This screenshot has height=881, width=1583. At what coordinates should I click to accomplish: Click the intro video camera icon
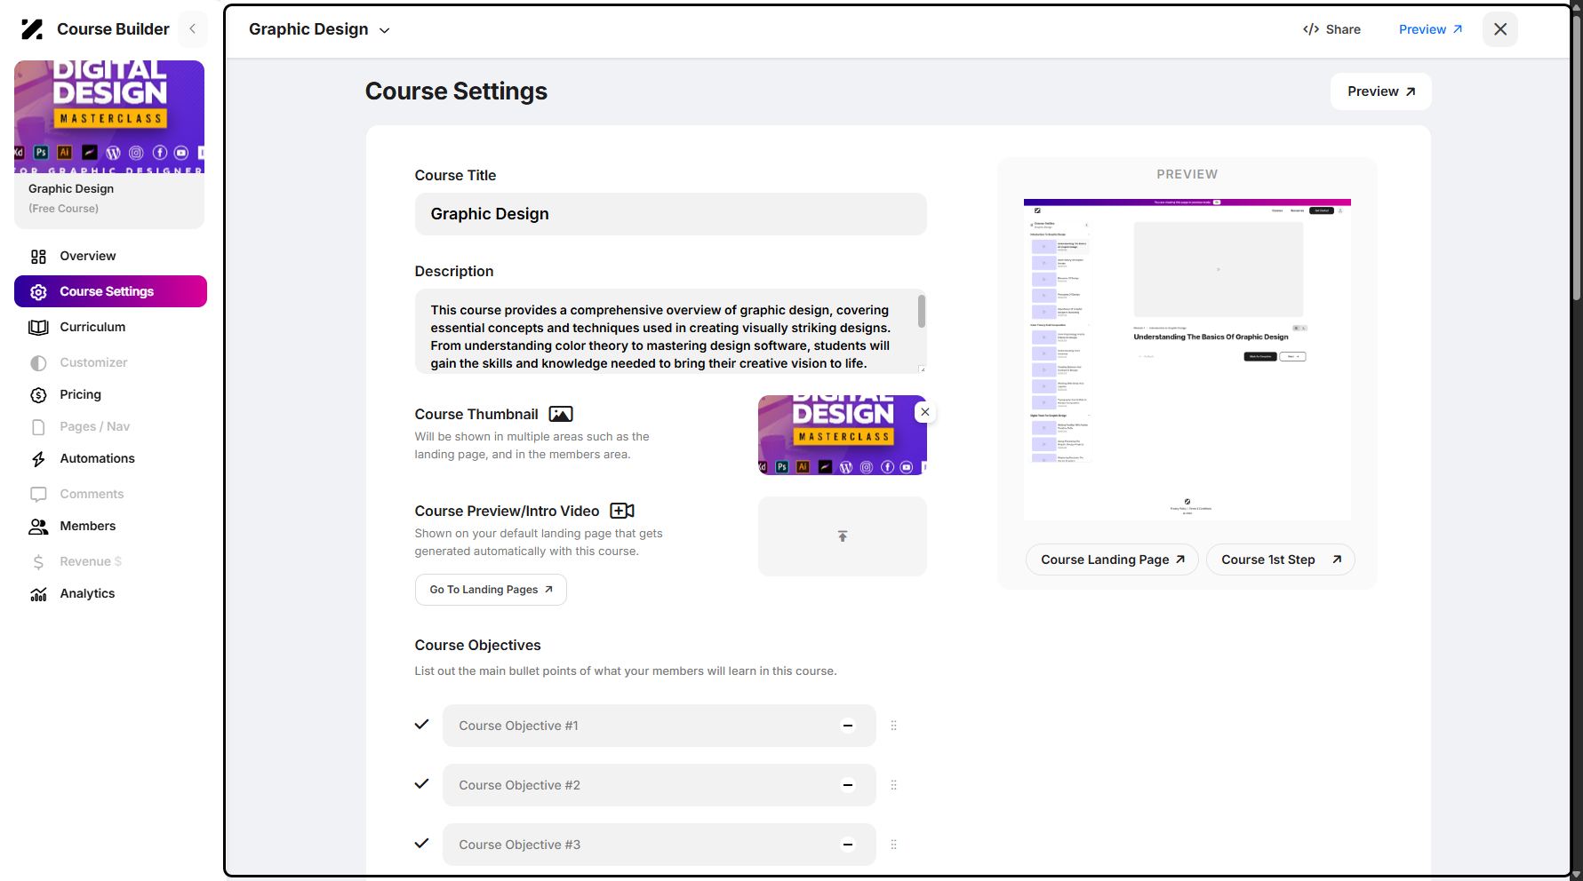tap(622, 511)
